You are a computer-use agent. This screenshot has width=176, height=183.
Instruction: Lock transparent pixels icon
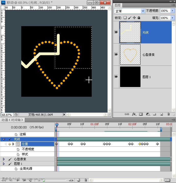[125, 18]
